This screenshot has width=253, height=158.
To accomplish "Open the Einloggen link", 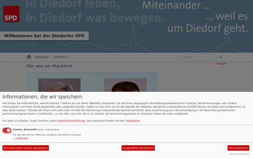I will click(x=221, y=64).
